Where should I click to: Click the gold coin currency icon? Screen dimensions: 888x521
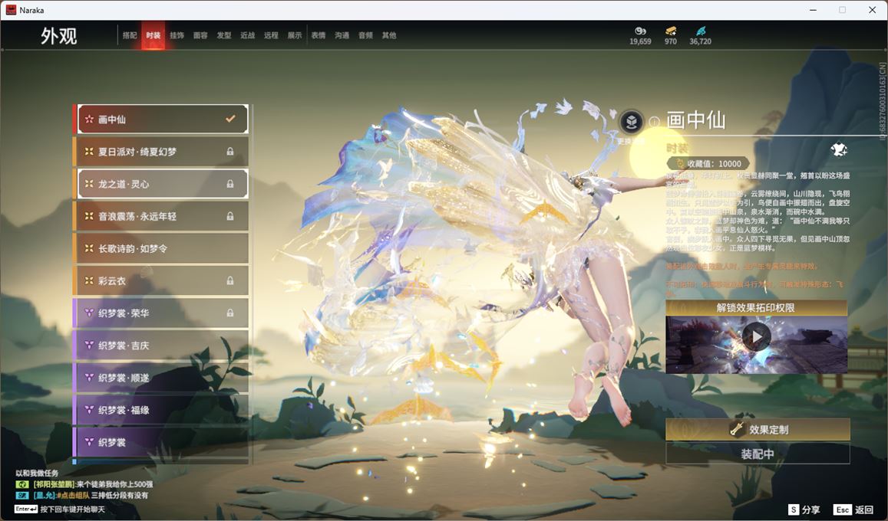640,31
